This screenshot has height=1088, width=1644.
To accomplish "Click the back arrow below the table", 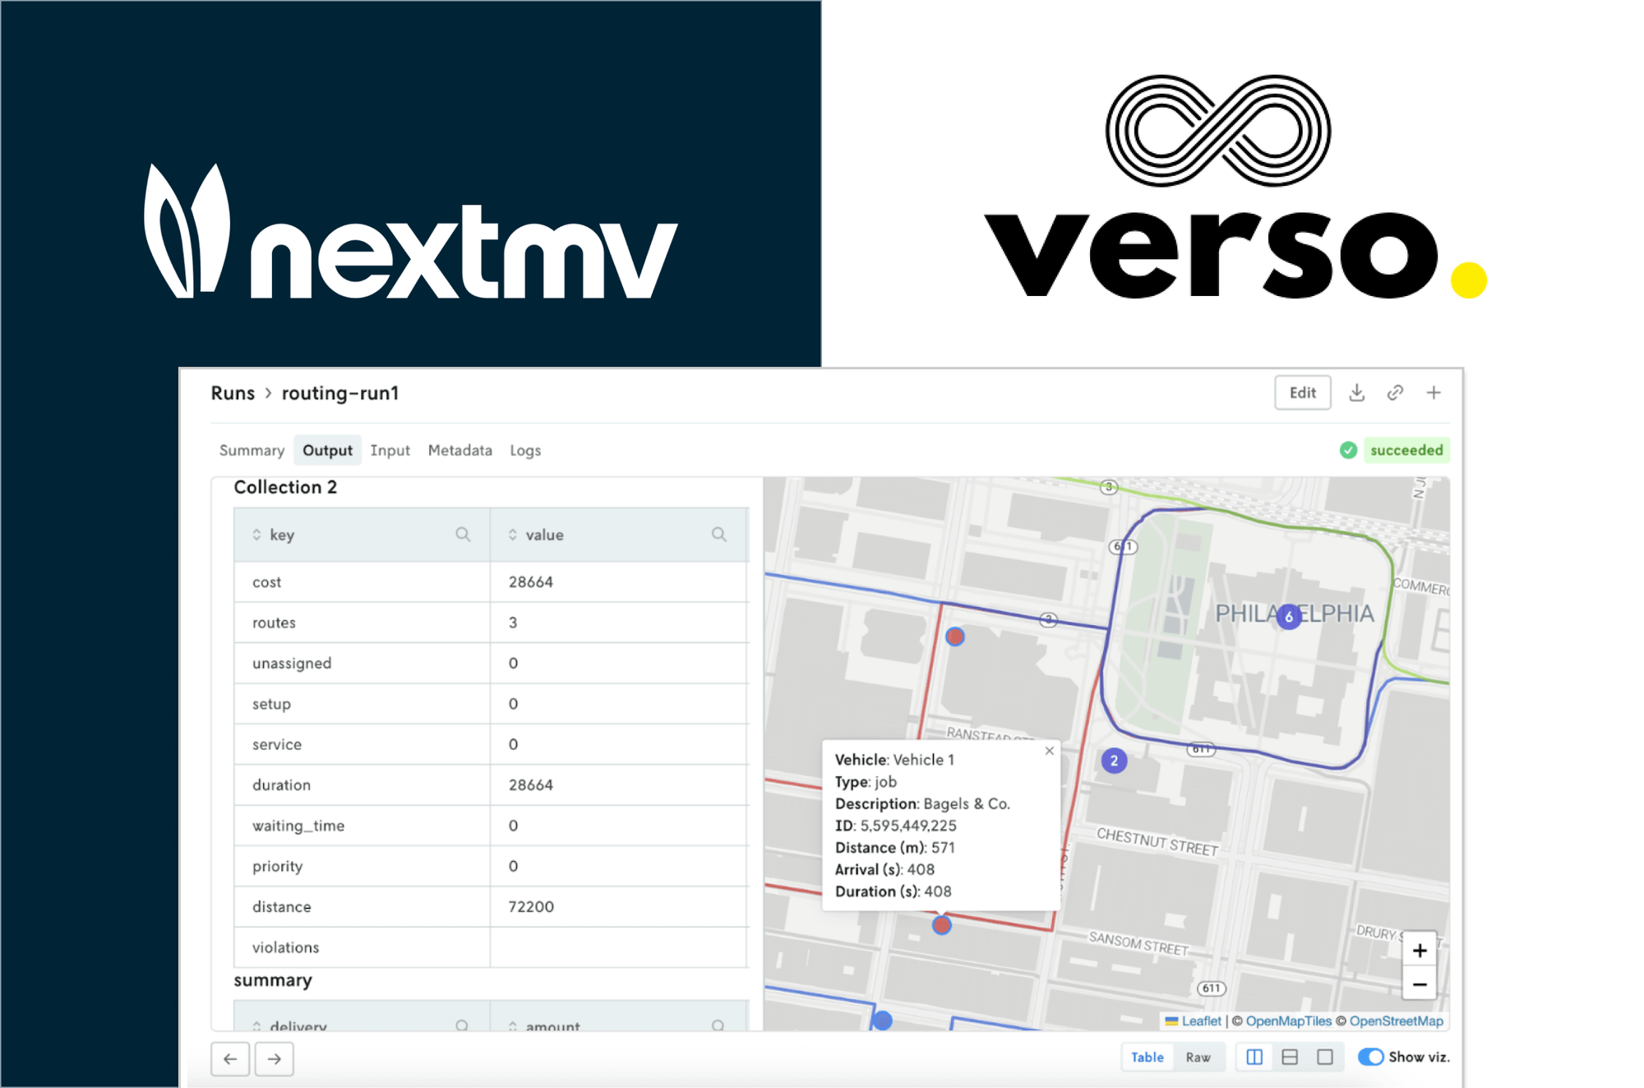I will [231, 1059].
